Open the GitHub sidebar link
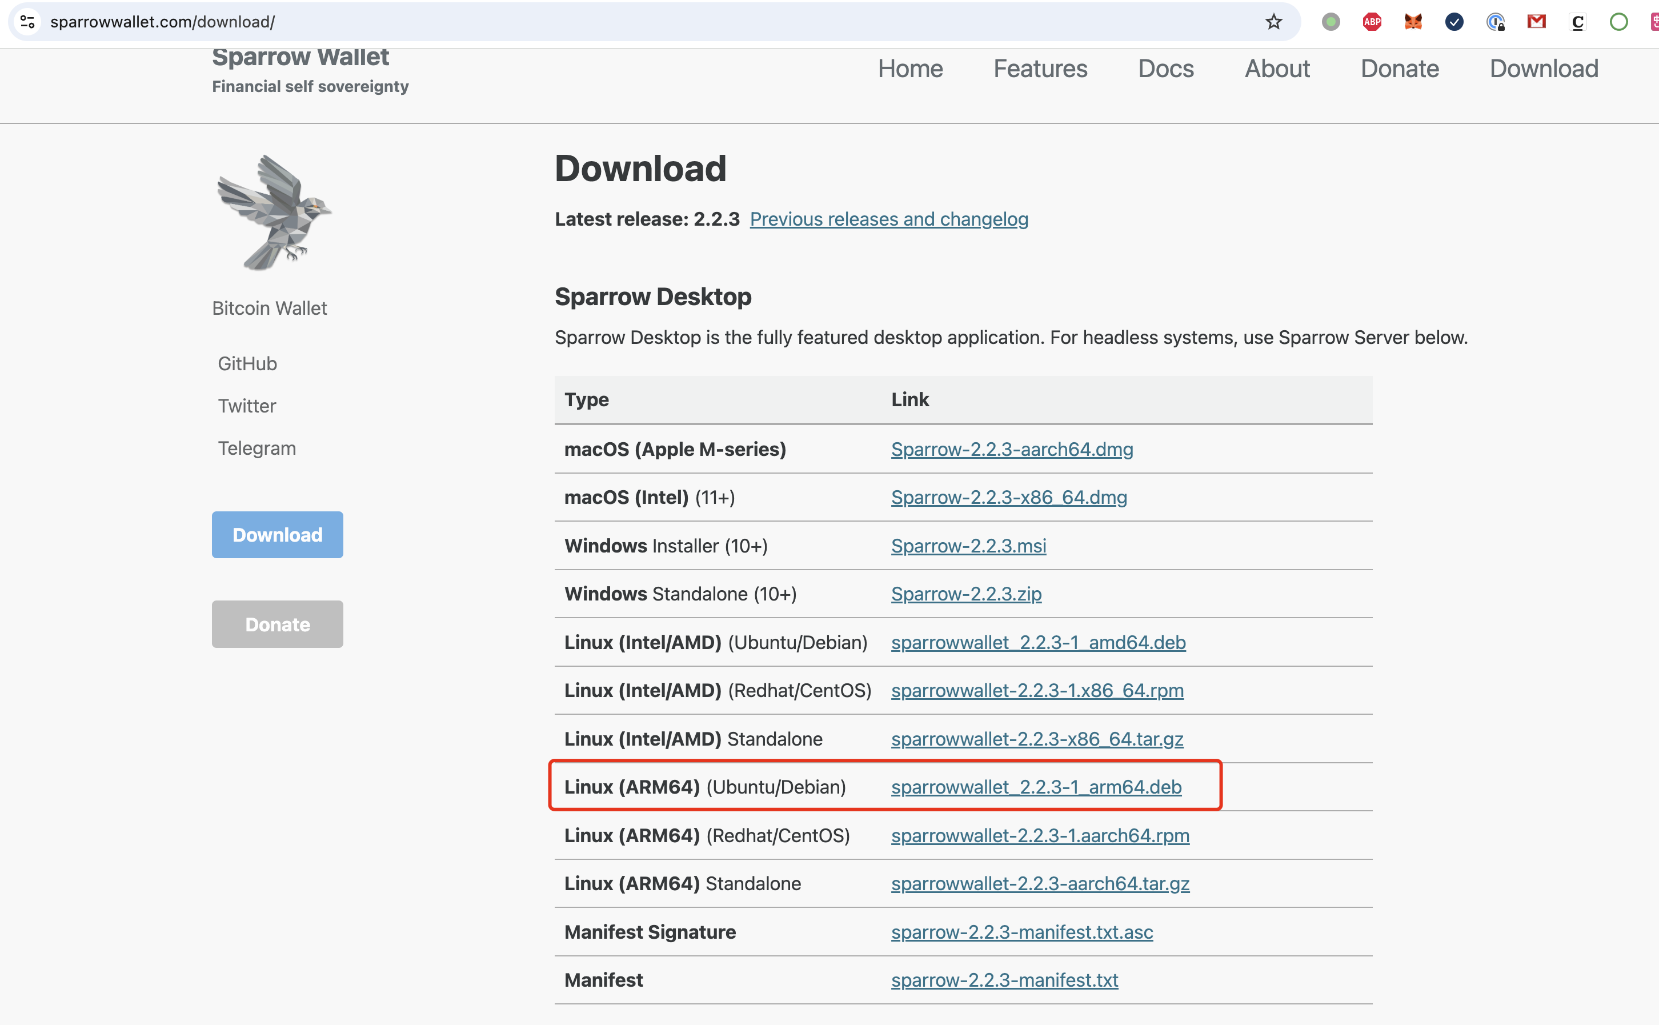Screen dimensions: 1659x1025 (247, 363)
